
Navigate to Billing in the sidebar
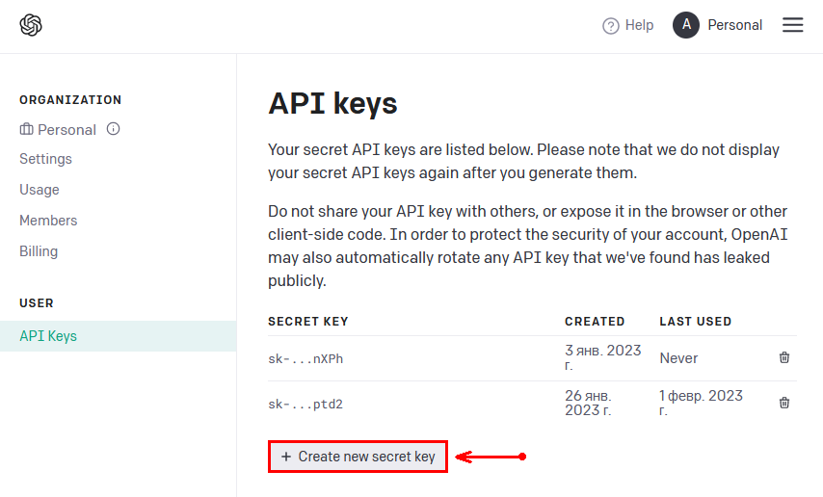pos(39,251)
